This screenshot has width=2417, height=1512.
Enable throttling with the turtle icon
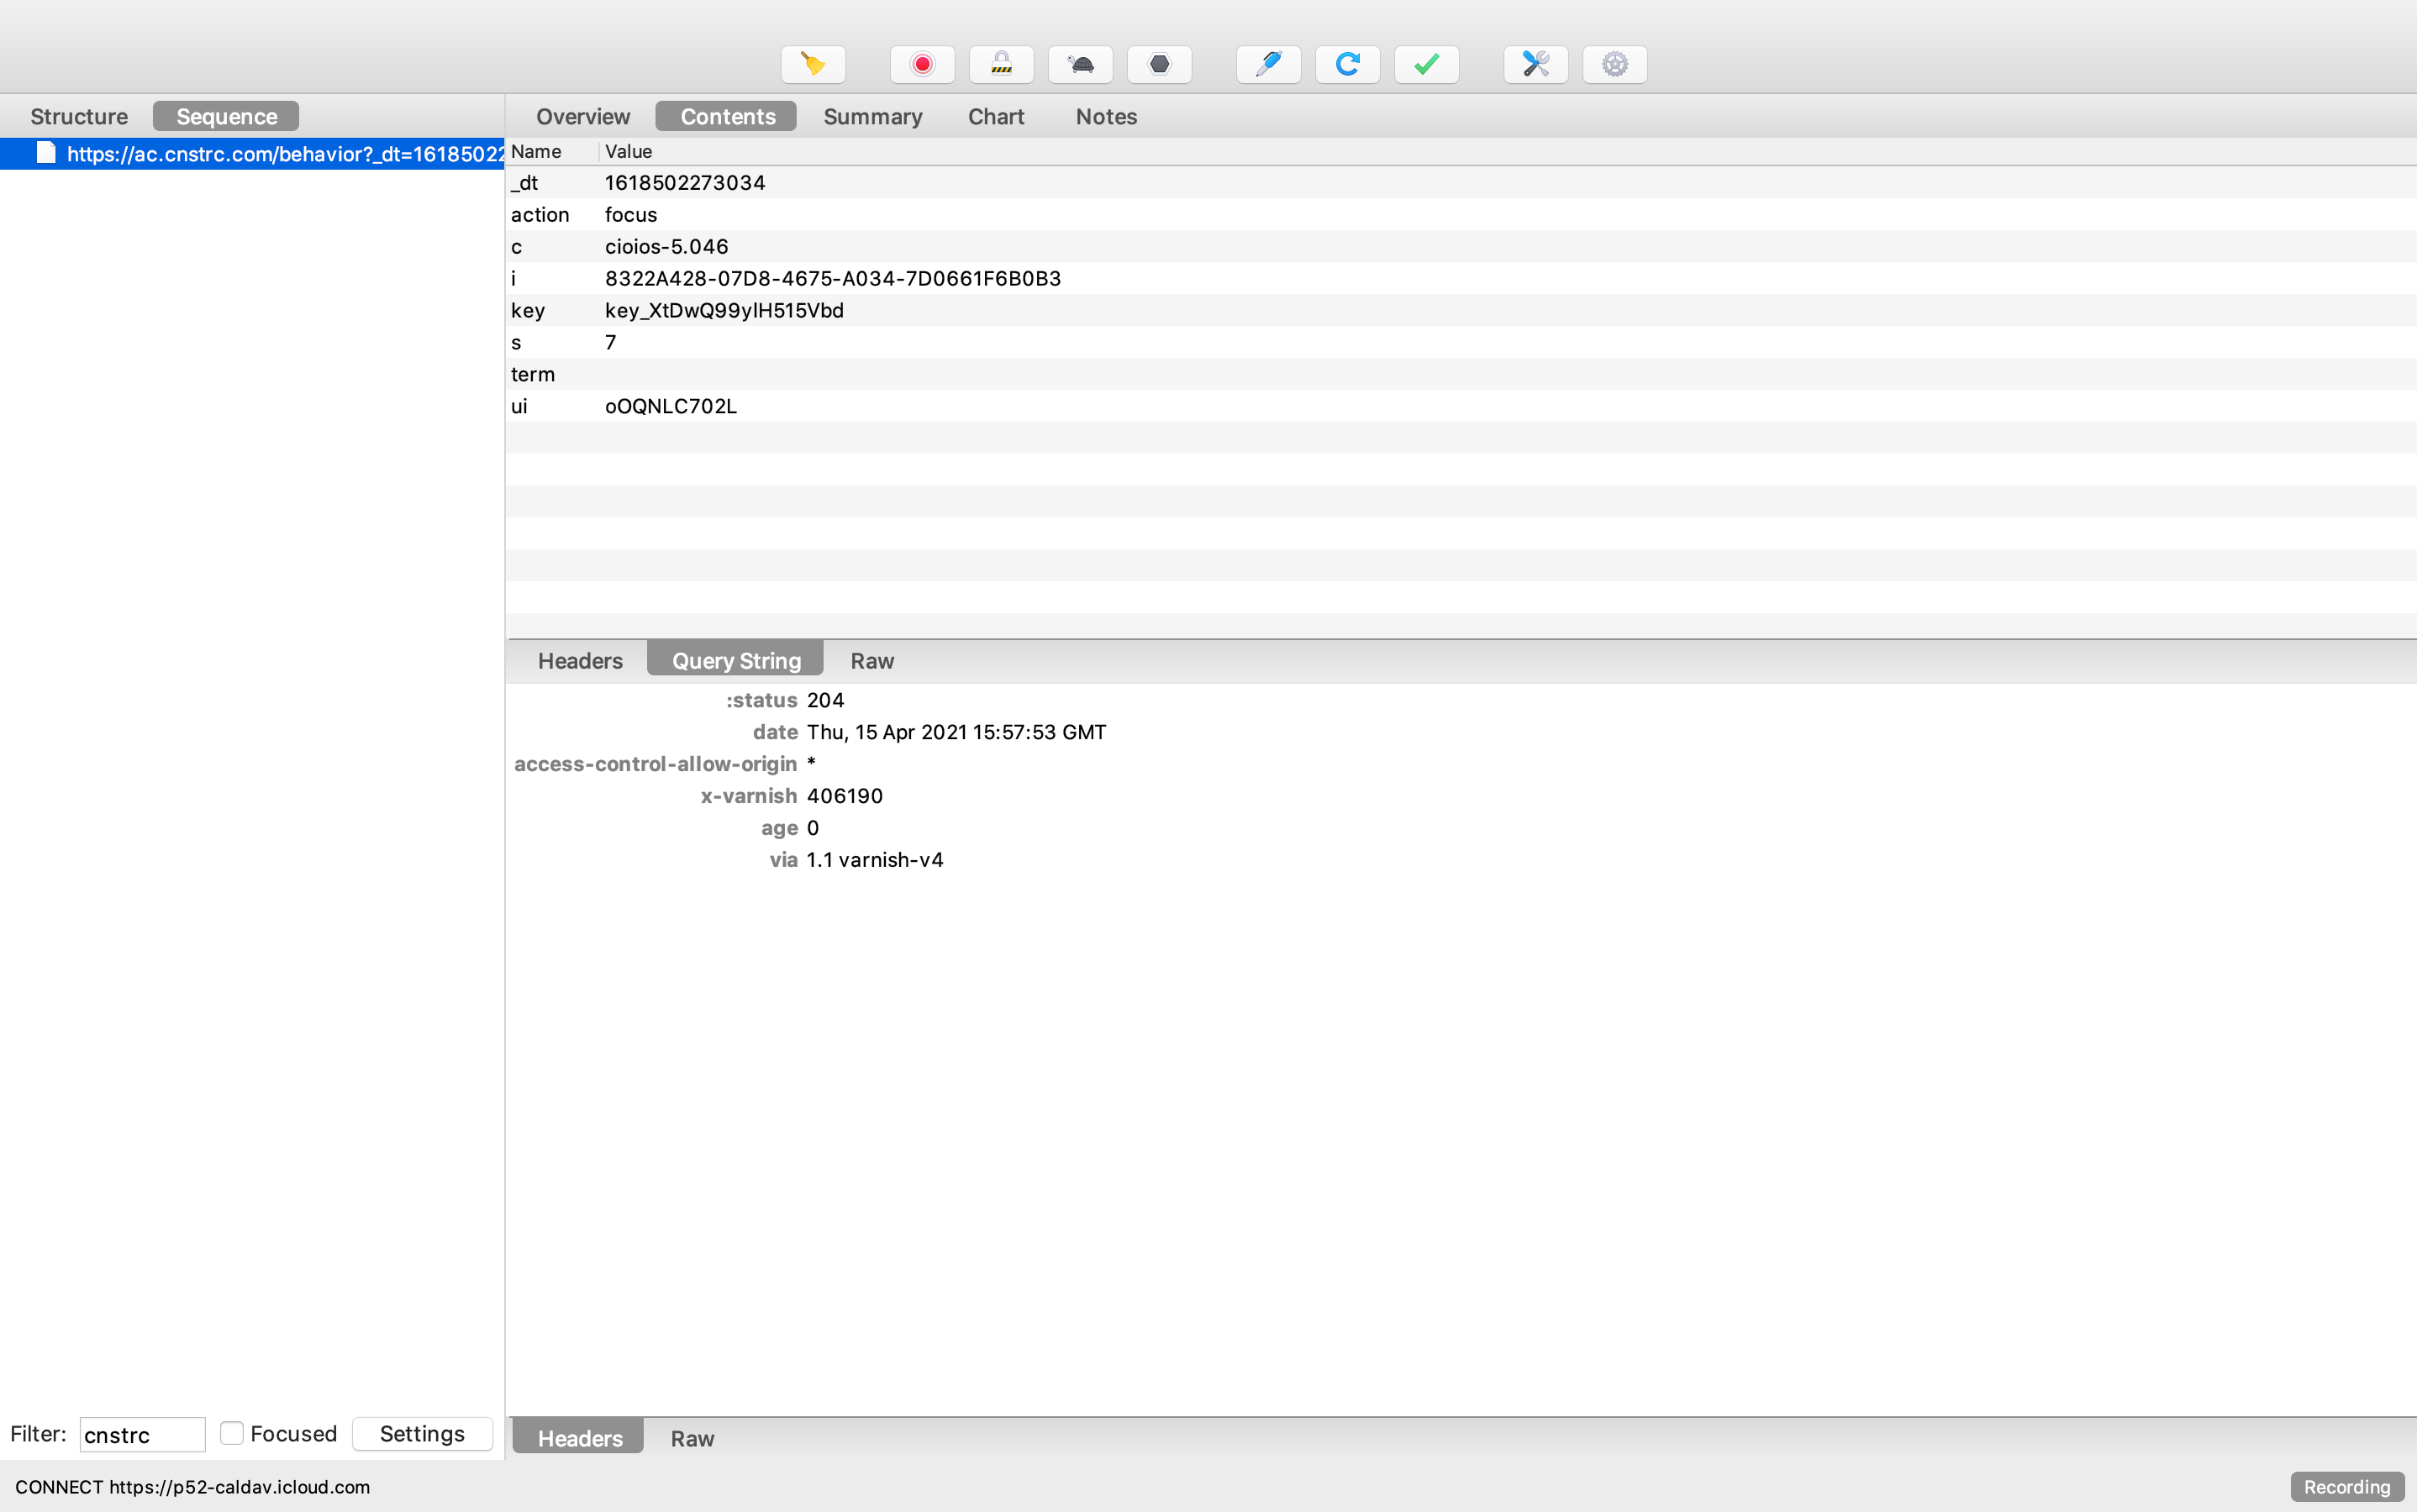(x=1079, y=65)
